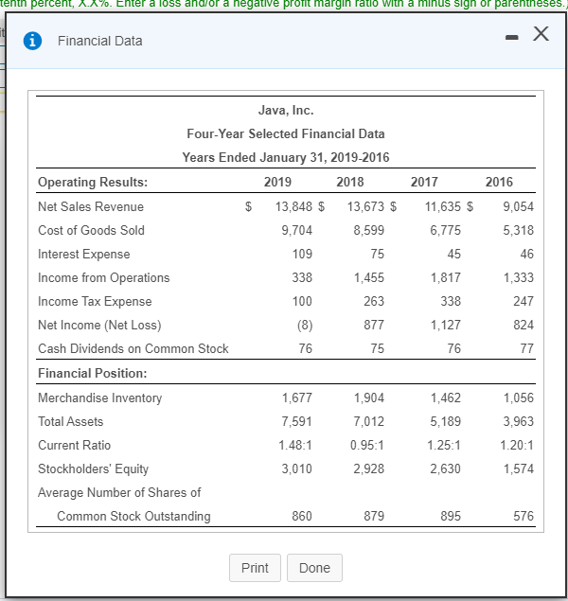Click Four-Year Selected Financial Data heading
The width and height of the screenshot is (568, 601).
tap(286, 133)
